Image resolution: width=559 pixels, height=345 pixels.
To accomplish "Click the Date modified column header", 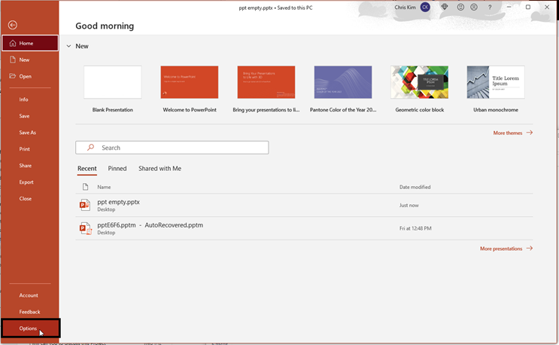I will [x=415, y=187].
